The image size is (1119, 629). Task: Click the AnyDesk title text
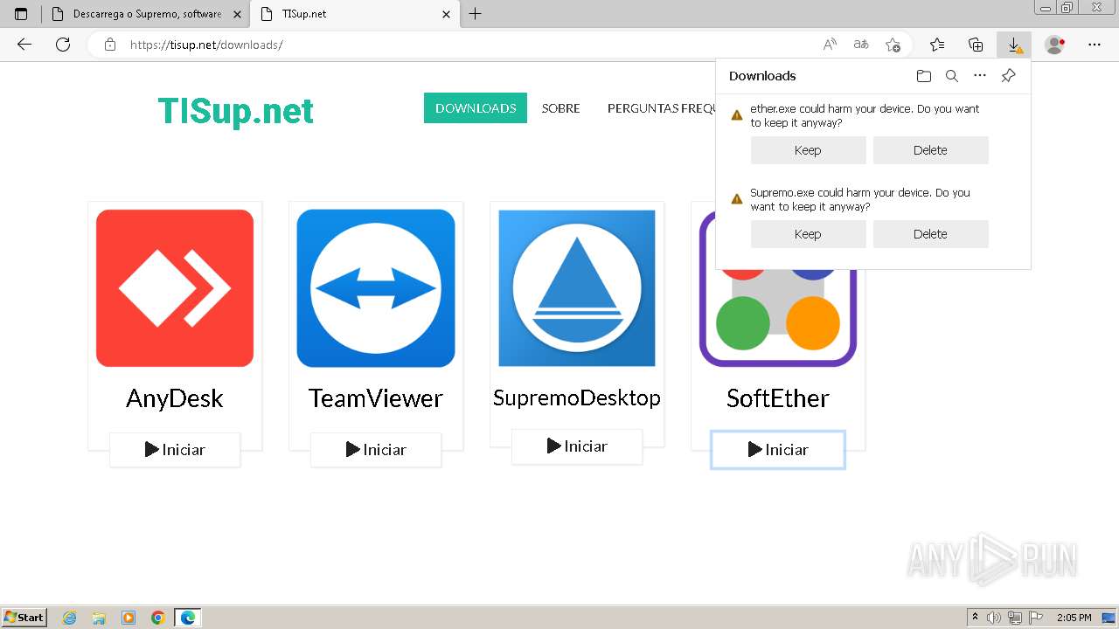(x=175, y=398)
